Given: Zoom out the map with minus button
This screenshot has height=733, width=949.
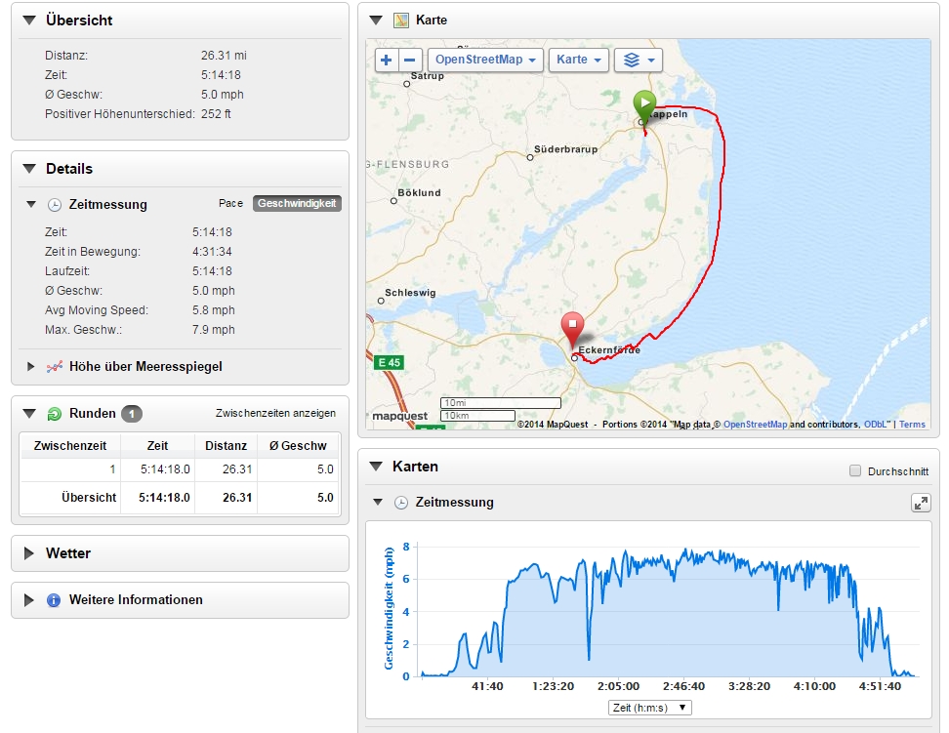Looking at the screenshot, I should [x=411, y=60].
